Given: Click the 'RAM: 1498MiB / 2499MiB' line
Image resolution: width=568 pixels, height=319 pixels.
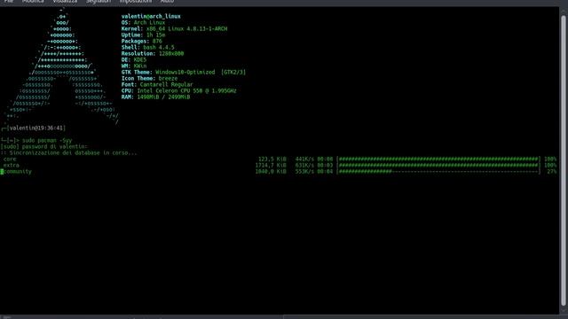Looking at the screenshot, I should [x=156, y=97].
